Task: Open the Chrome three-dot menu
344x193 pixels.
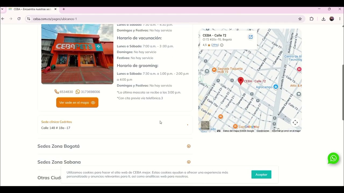Action: pos(340,19)
